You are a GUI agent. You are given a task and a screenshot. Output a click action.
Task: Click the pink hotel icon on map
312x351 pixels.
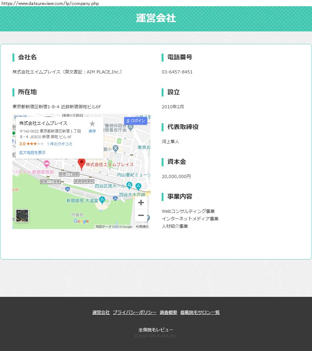tap(46, 163)
